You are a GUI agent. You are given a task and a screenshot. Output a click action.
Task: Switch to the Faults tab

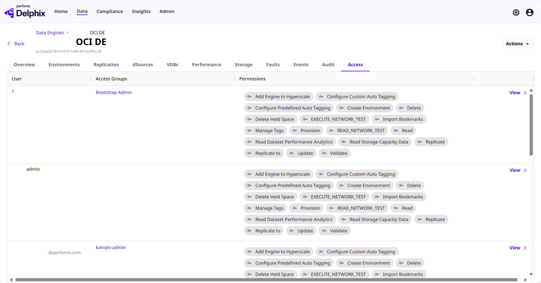273,65
